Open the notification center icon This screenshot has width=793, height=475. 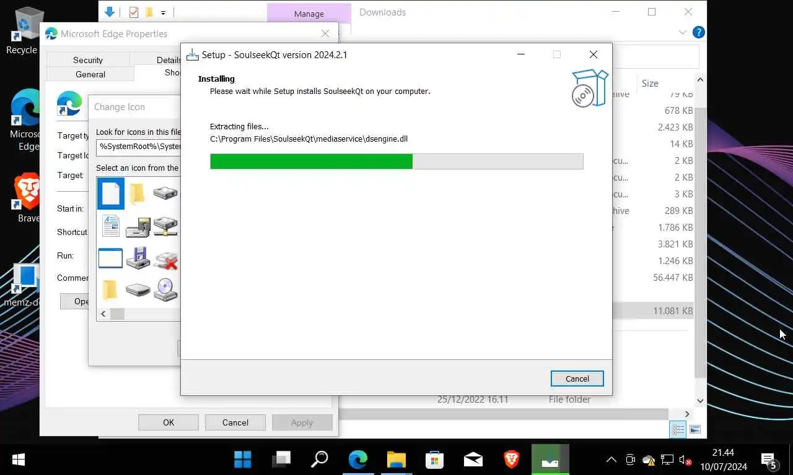(x=769, y=461)
